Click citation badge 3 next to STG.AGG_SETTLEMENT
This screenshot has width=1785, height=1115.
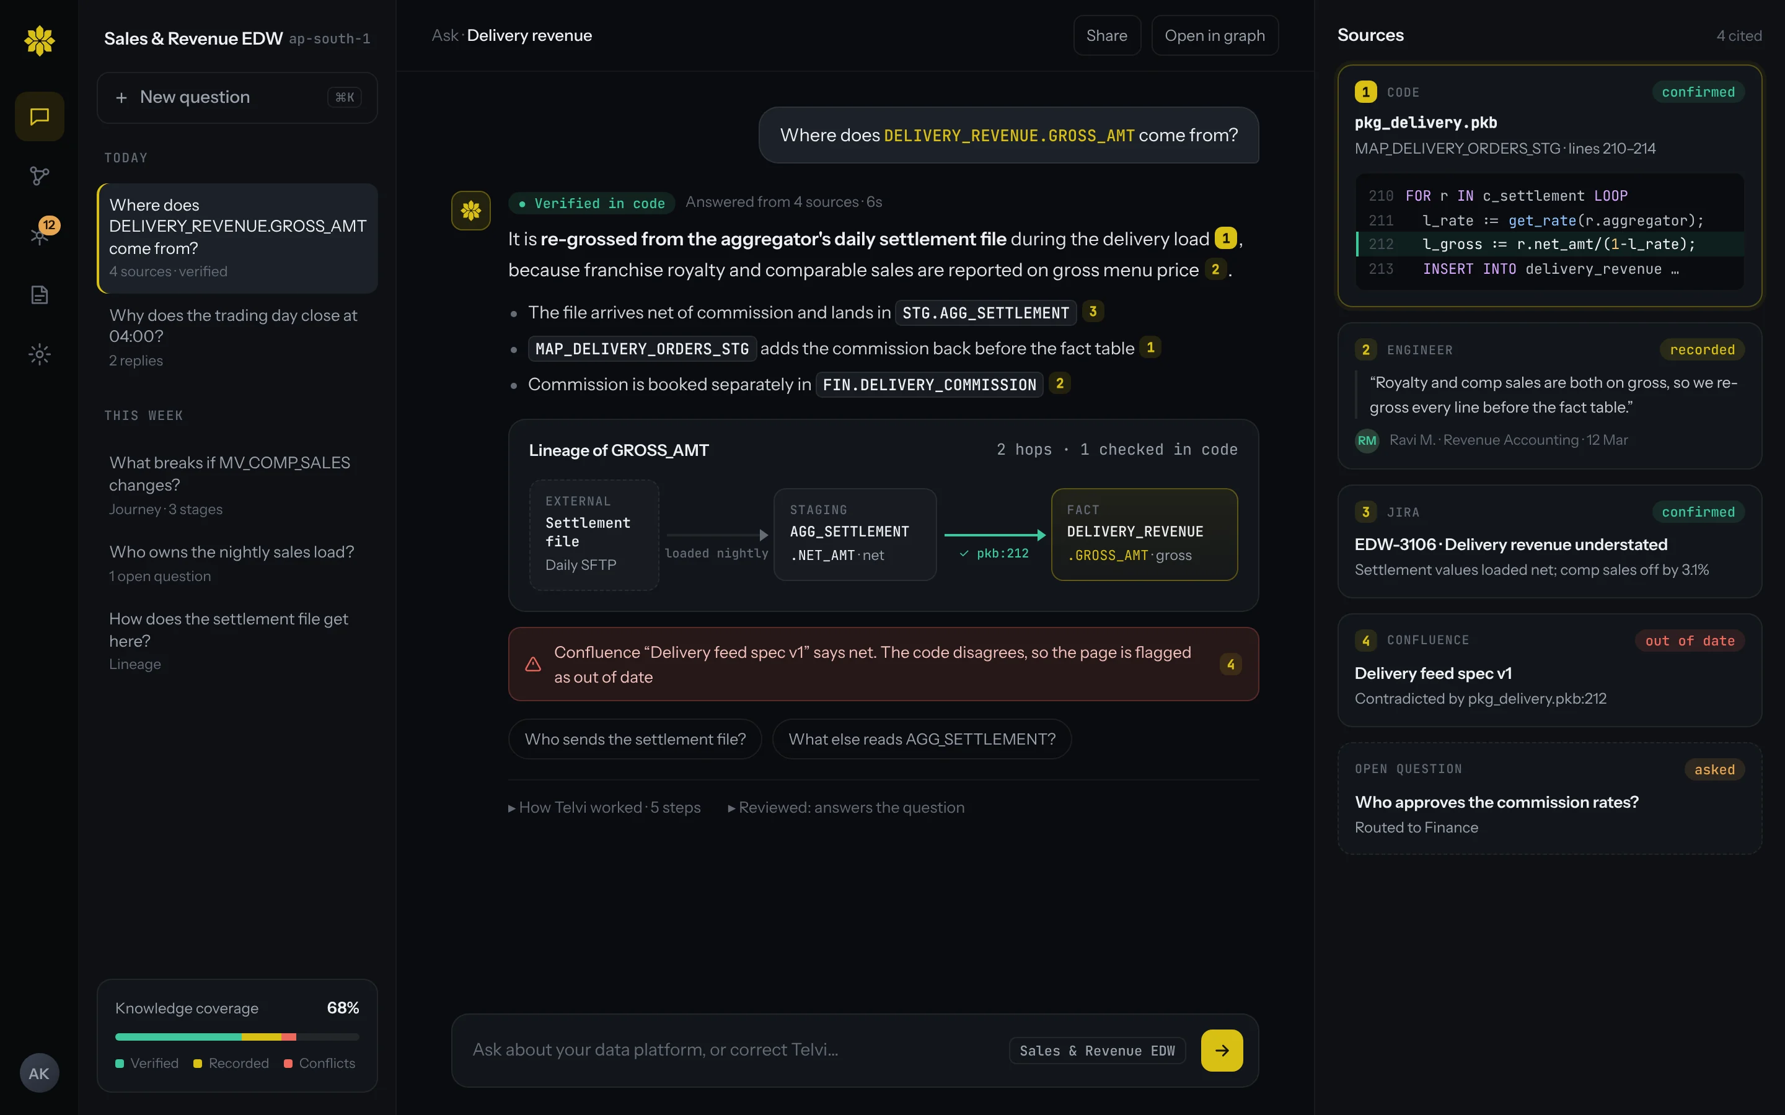click(1093, 311)
